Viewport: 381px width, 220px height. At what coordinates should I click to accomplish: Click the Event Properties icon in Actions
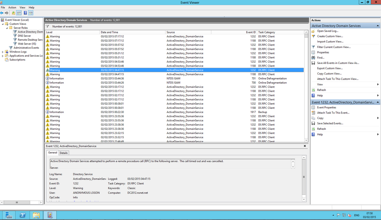(x=313, y=107)
